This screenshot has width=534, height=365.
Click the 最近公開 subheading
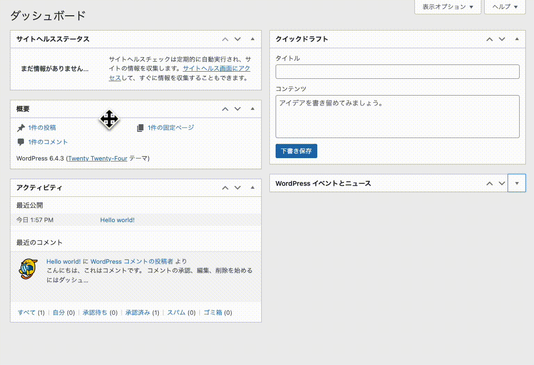click(x=30, y=205)
